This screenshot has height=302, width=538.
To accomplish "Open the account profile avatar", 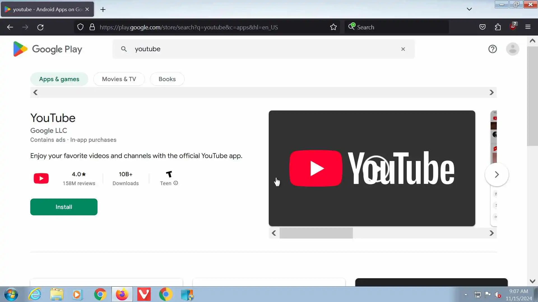I will (x=513, y=49).
